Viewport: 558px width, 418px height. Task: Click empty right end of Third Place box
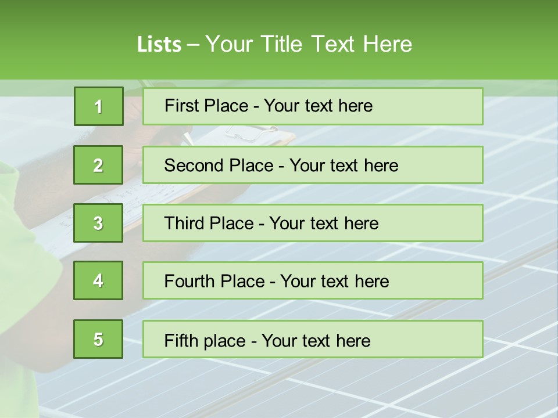(442, 223)
